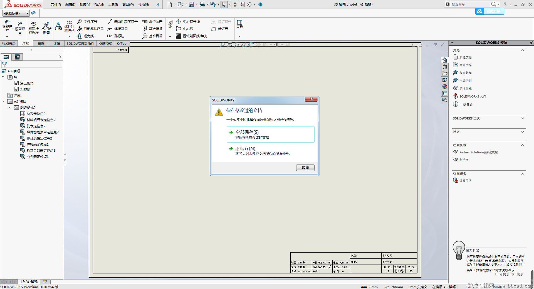
Task: Select the Geometric Tolerance tool
Action: coord(152,21)
